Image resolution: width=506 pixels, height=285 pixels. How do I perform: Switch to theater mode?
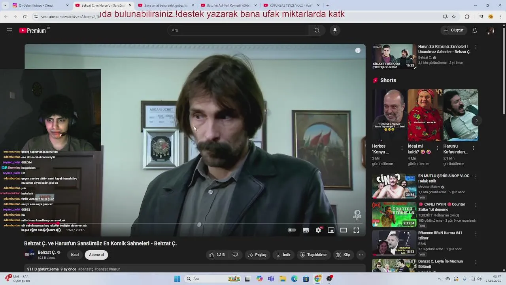click(344, 230)
